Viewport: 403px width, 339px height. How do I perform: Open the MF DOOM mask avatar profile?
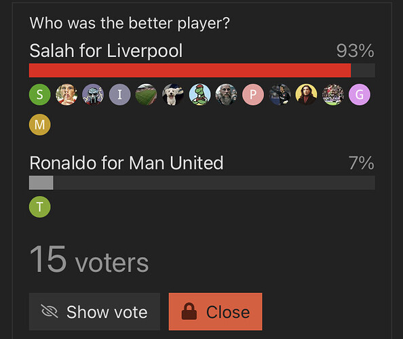pyautogui.click(x=93, y=94)
